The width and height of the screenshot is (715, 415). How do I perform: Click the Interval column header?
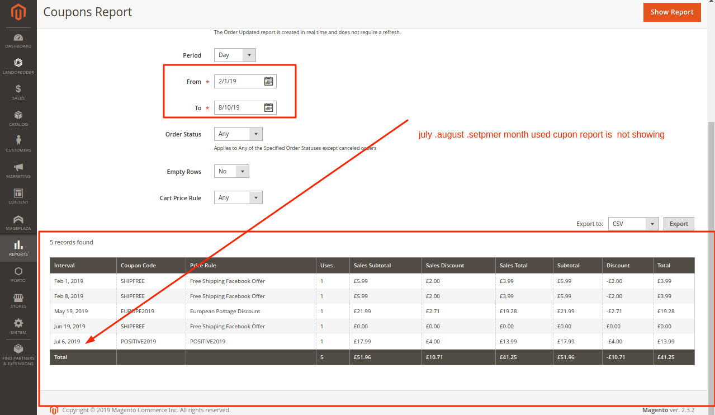tap(83, 265)
